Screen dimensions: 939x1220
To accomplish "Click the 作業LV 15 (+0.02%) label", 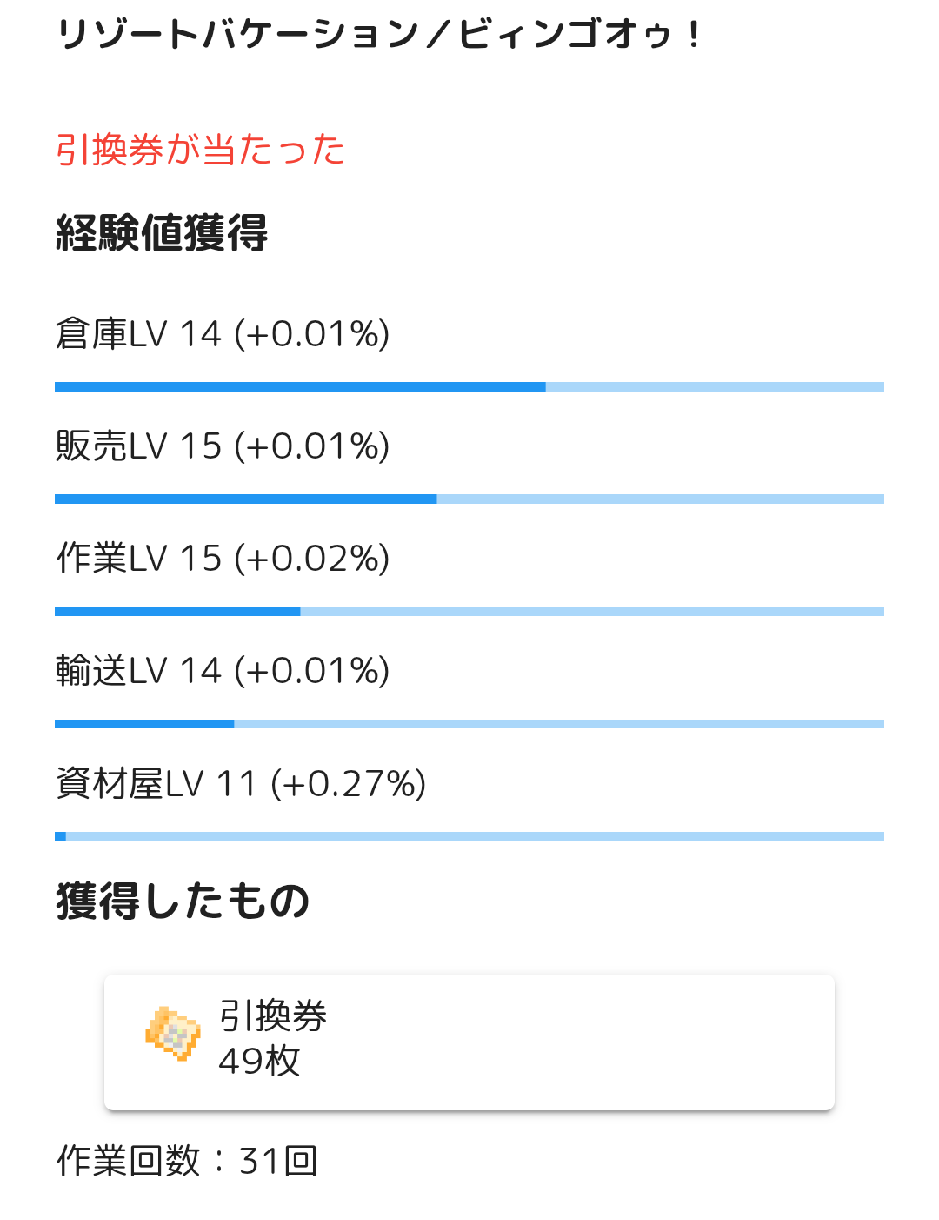I will [223, 559].
